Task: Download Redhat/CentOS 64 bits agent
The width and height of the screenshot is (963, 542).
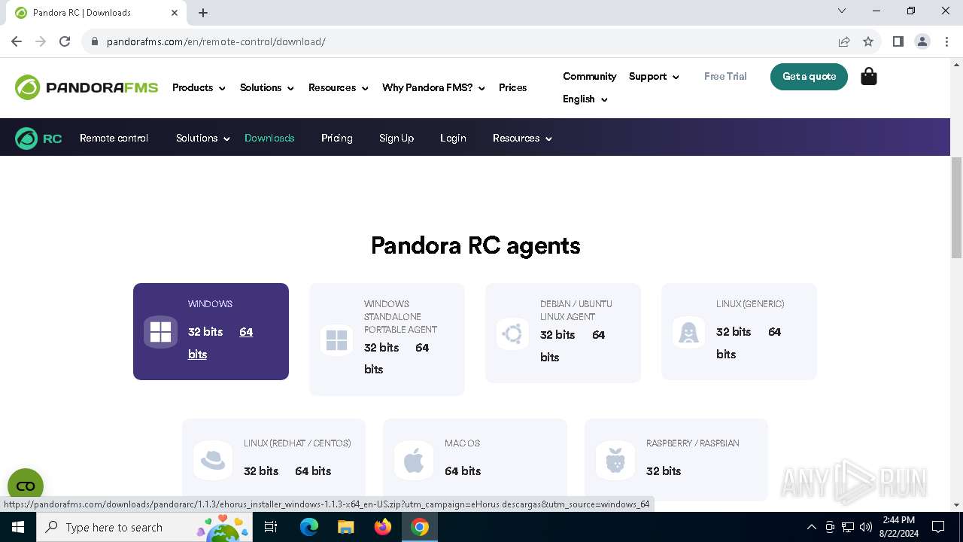Action: [313, 471]
